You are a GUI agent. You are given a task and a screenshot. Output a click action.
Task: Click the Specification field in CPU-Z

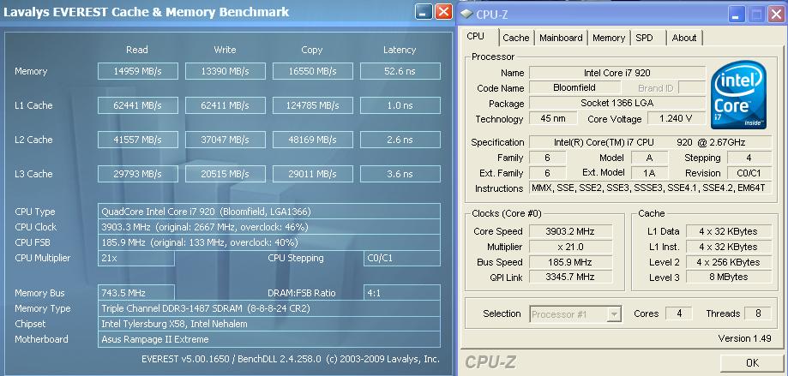click(x=650, y=142)
